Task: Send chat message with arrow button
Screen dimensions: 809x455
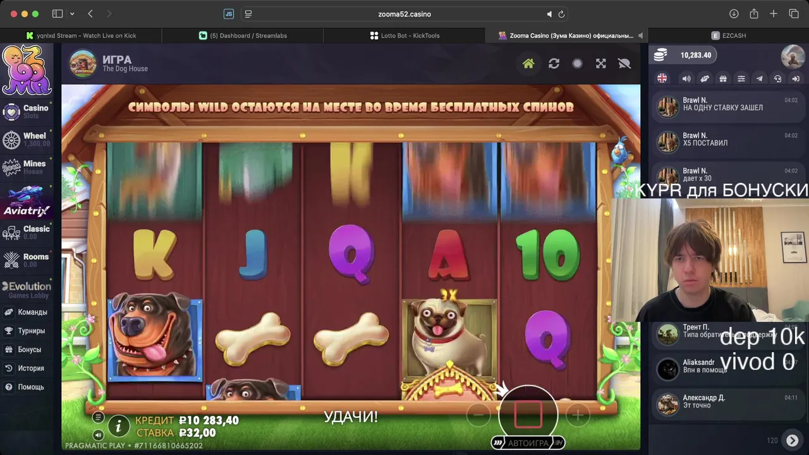Action: point(792,440)
